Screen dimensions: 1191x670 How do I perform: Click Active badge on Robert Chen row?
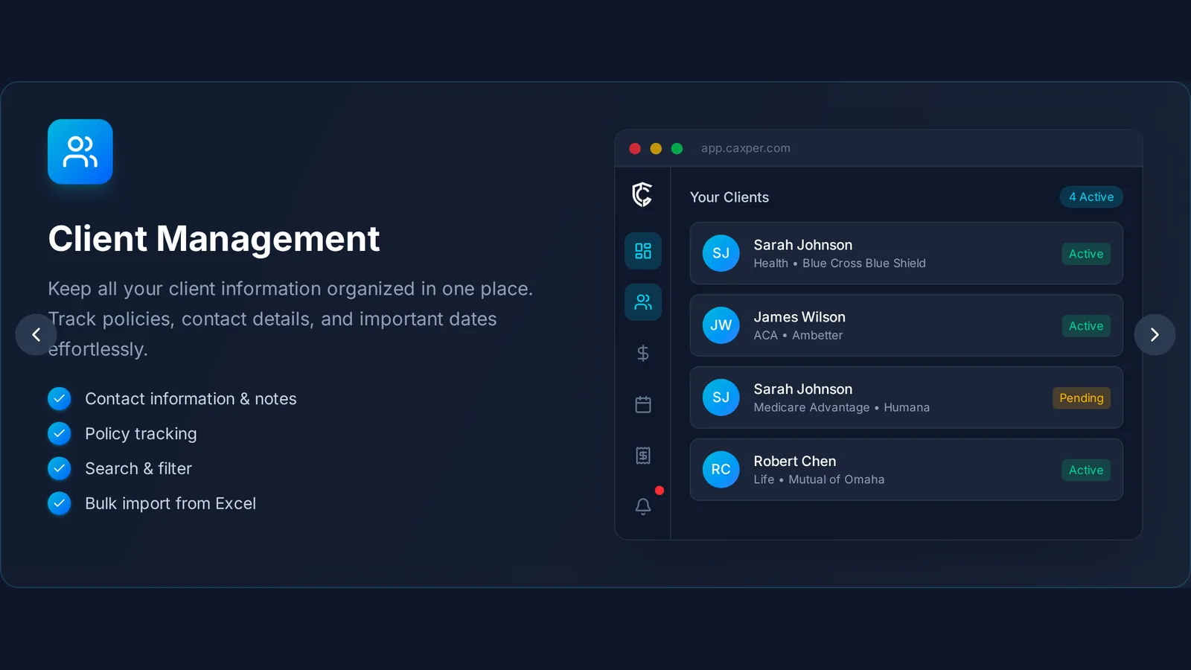point(1086,470)
